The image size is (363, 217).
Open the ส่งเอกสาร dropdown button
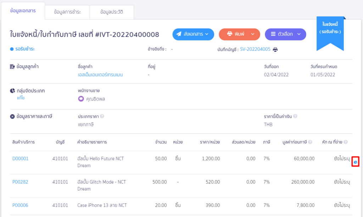193,34
